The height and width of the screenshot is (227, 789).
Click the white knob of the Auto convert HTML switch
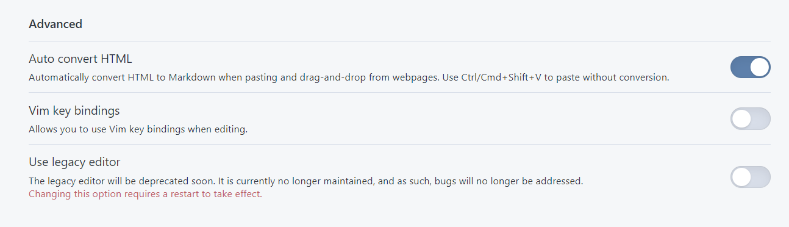[760, 67]
